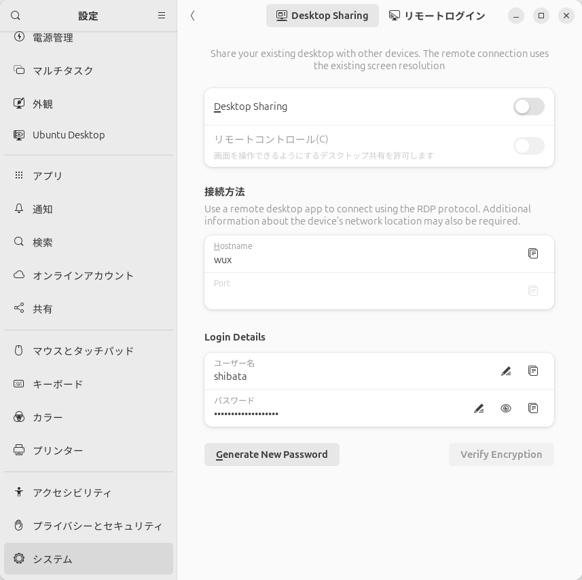Click the pencil icon to edit the username
This screenshot has height=580, width=582.
(x=506, y=371)
